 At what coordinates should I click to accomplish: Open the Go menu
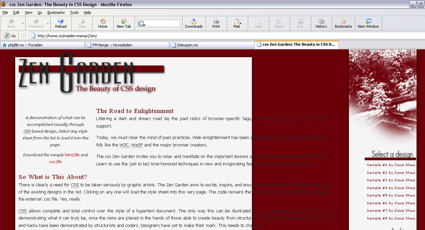click(40, 13)
